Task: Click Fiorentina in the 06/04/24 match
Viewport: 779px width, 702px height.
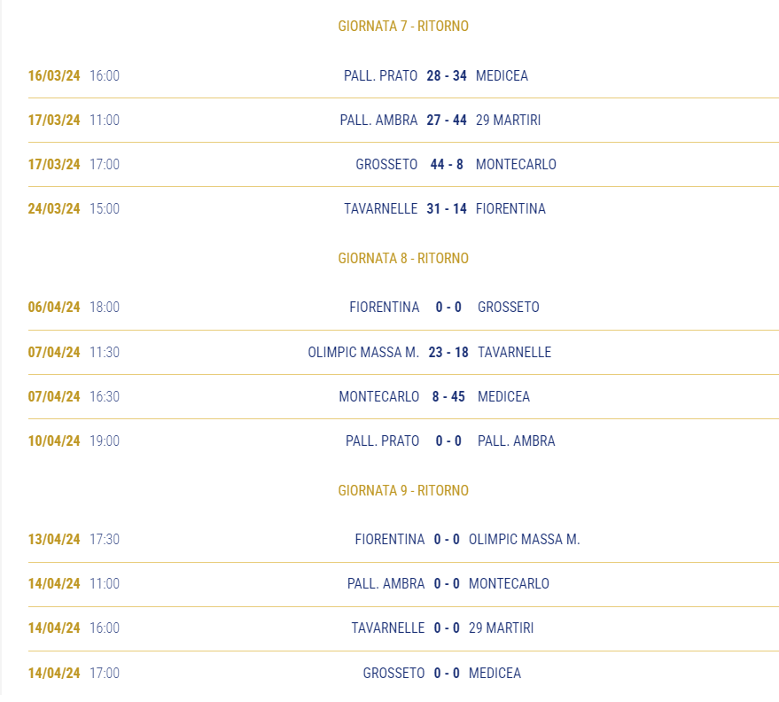Action: pyautogui.click(x=384, y=307)
